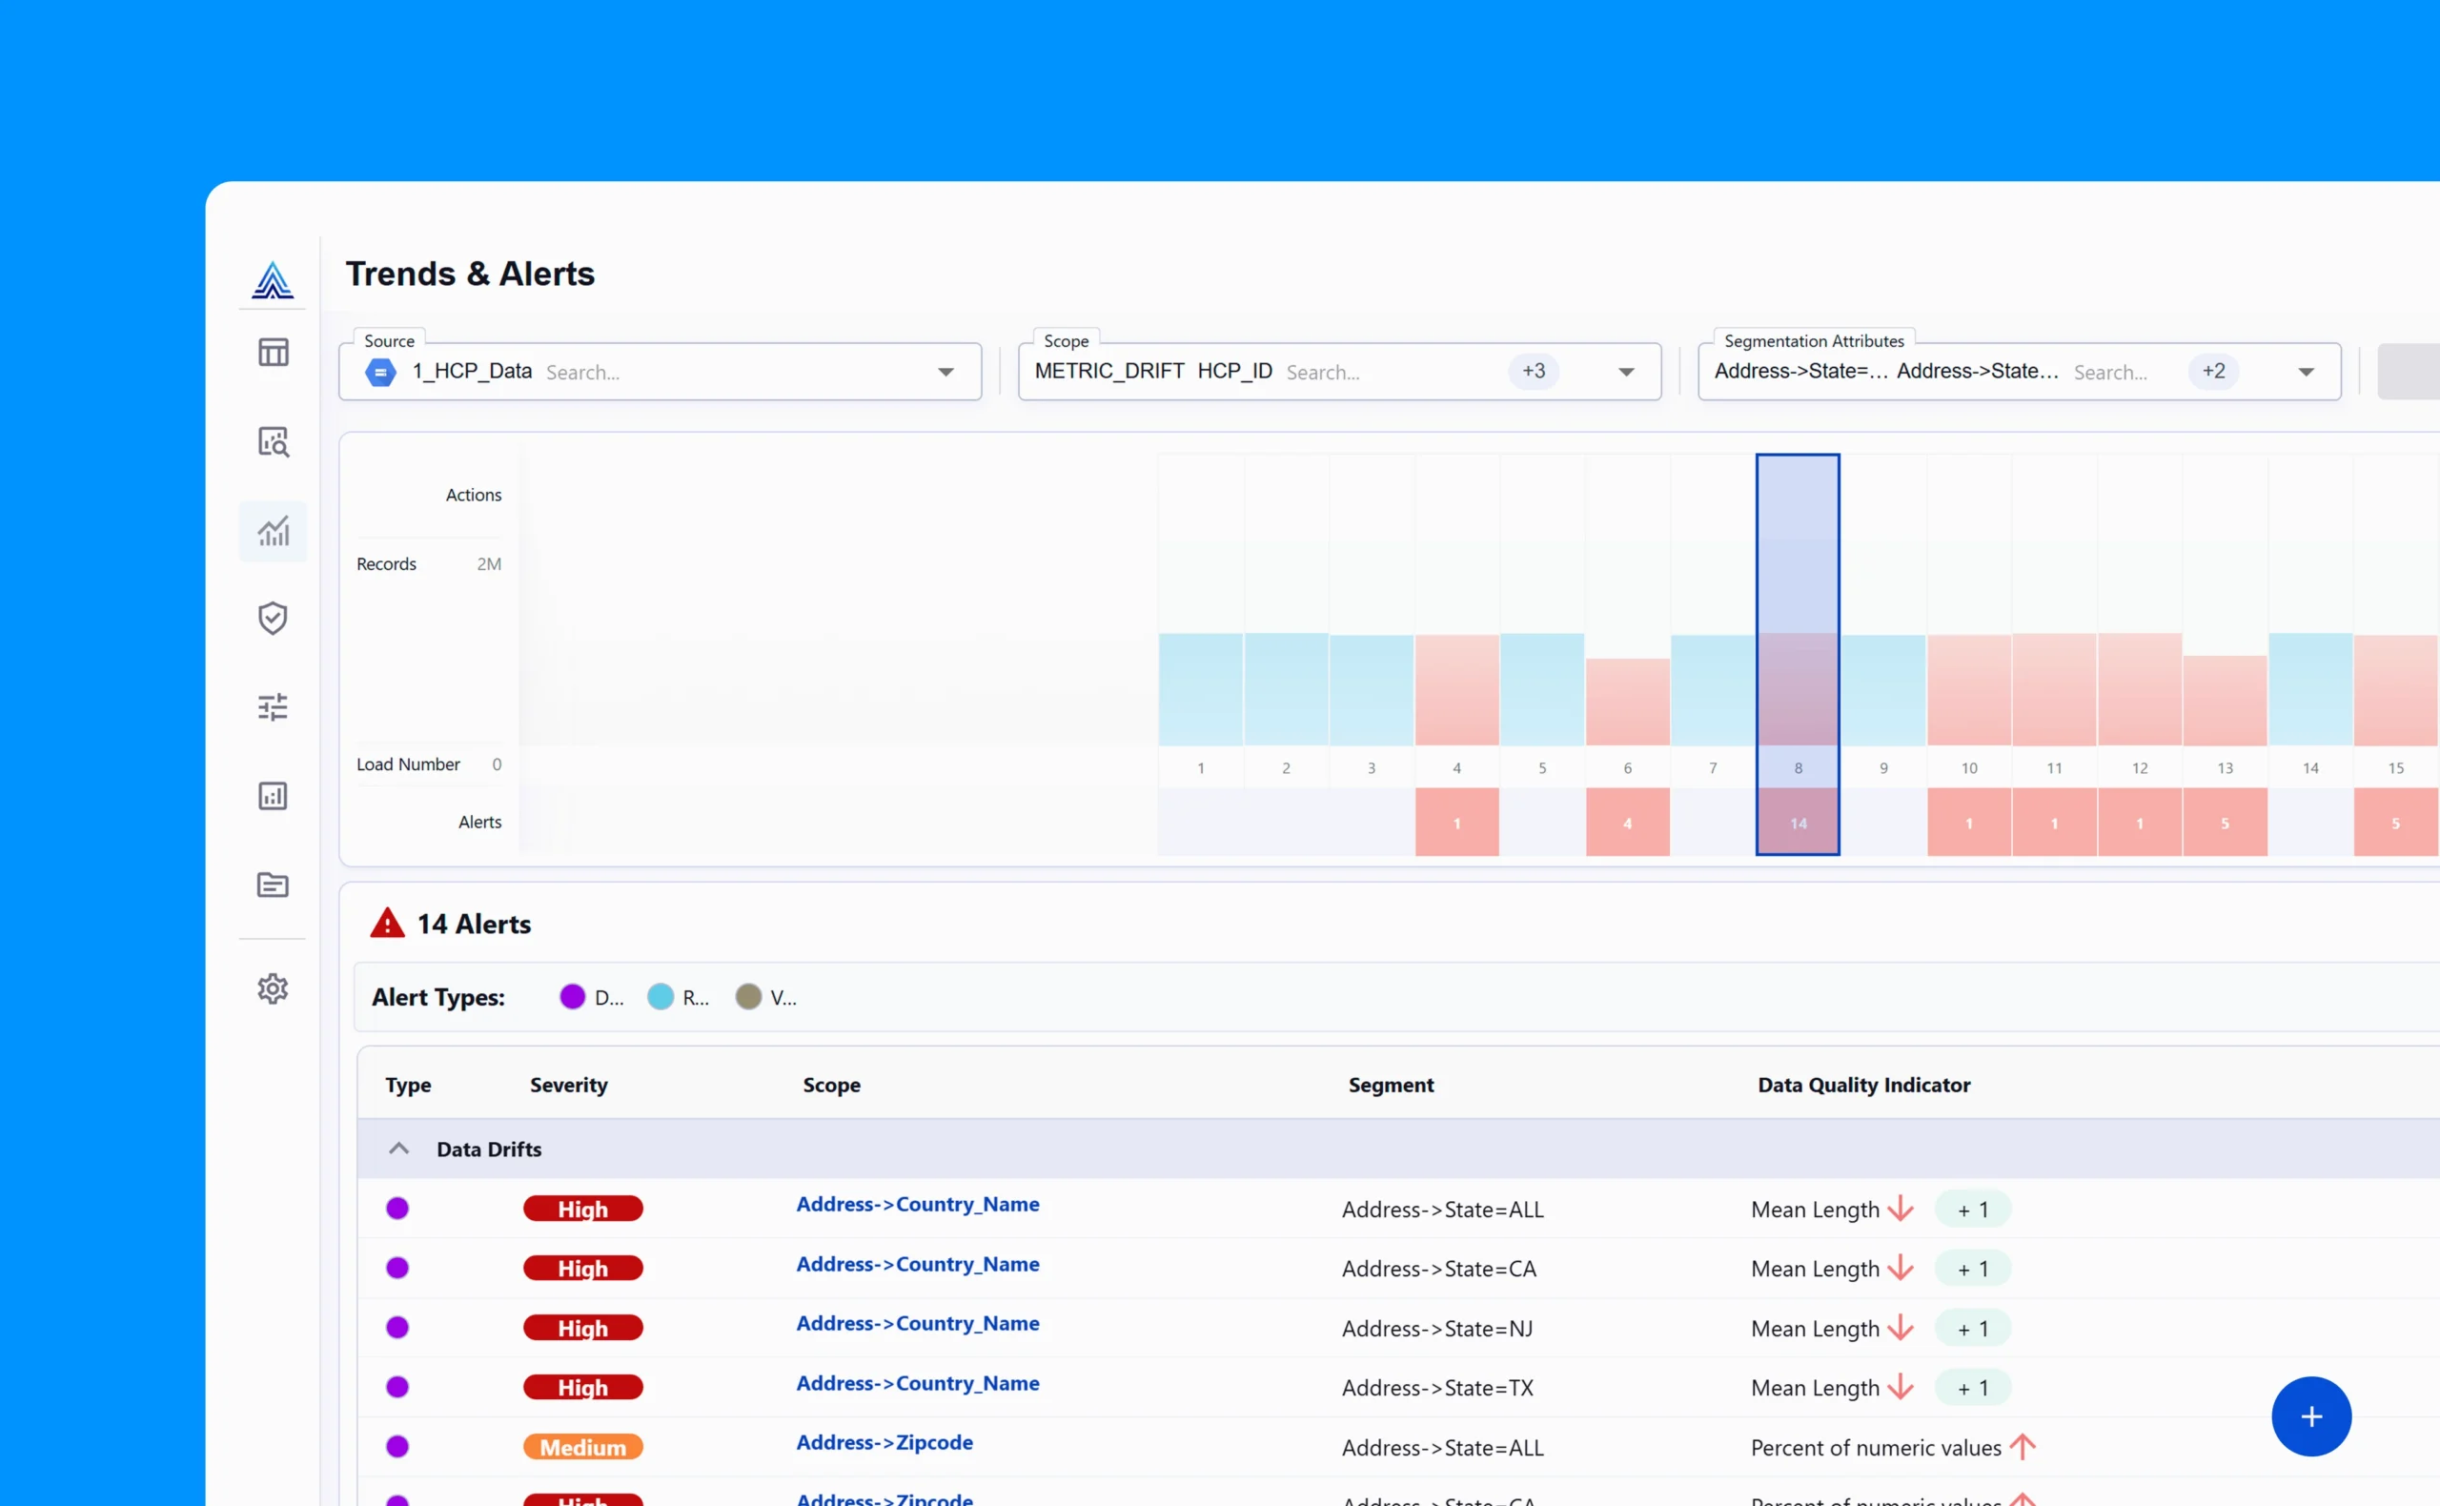Click alerts cell showing 1 for load 10
The width and height of the screenshot is (2440, 1506).
point(1969,823)
